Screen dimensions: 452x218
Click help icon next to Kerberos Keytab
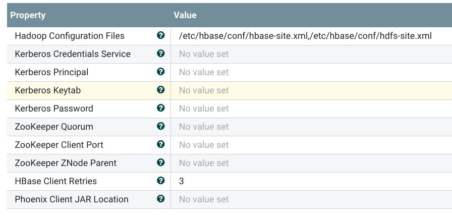click(161, 90)
